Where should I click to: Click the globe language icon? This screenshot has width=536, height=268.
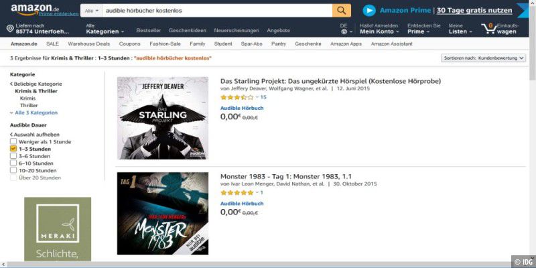coord(344,31)
